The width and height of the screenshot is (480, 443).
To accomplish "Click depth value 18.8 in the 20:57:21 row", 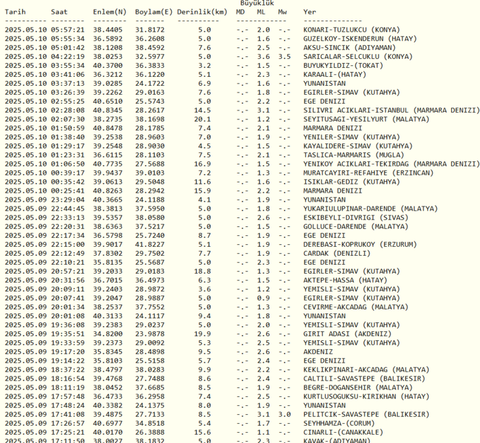I will point(202,272).
